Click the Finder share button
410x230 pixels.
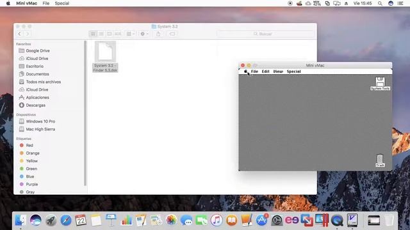tap(158, 34)
